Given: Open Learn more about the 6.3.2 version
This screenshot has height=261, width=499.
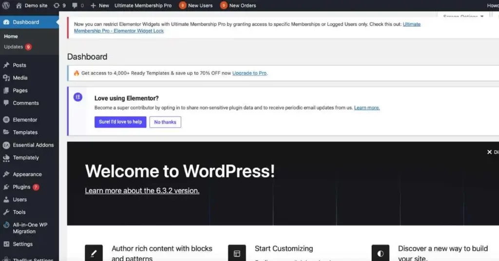Looking at the screenshot, I should point(142,191).
